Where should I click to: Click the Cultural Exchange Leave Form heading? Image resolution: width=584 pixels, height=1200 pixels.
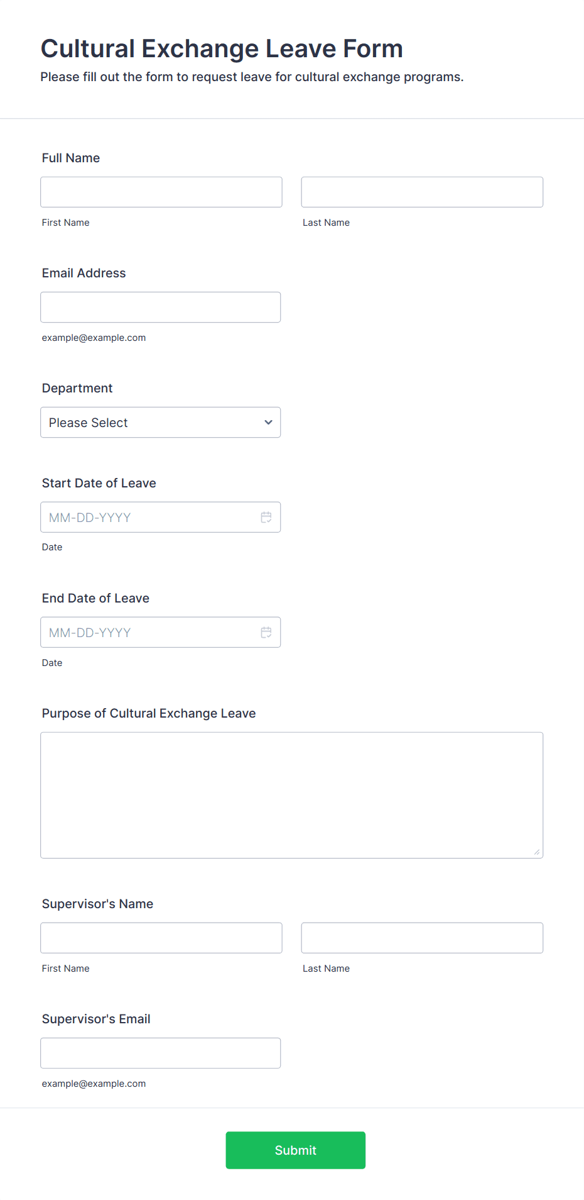click(222, 48)
